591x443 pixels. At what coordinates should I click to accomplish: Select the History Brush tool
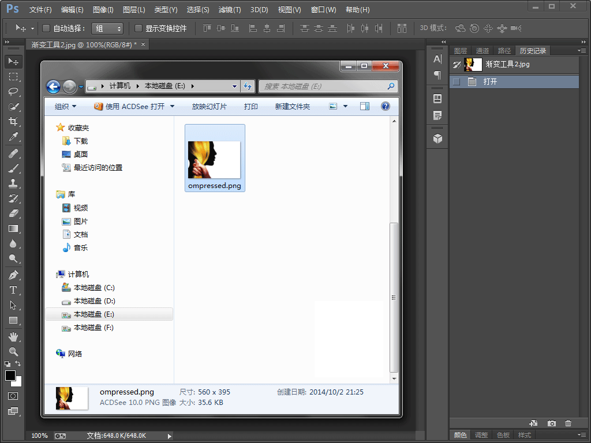[13, 198]
